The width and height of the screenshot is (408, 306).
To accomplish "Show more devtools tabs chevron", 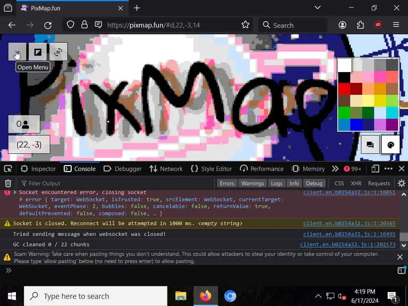I will [335, 169].
